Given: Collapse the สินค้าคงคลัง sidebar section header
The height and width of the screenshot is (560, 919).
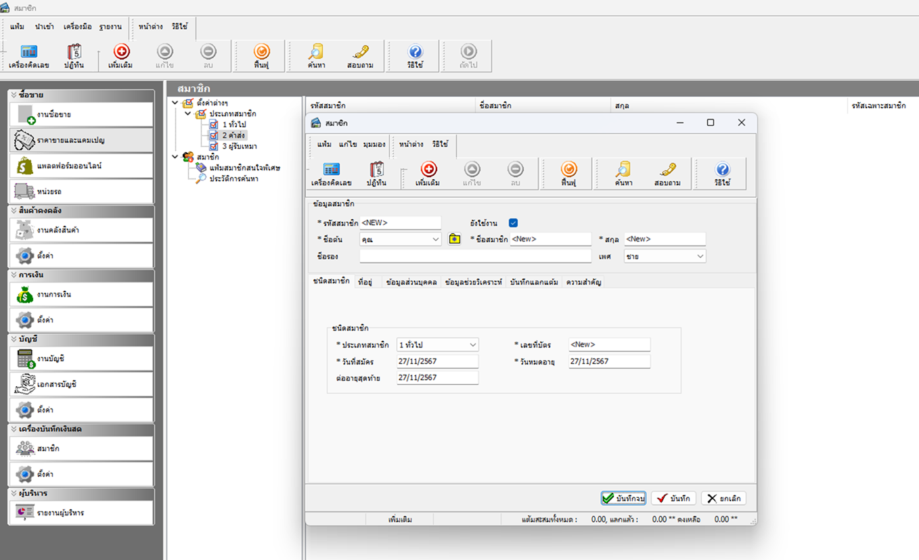Looking at the screenshot, I should (81, 210).
